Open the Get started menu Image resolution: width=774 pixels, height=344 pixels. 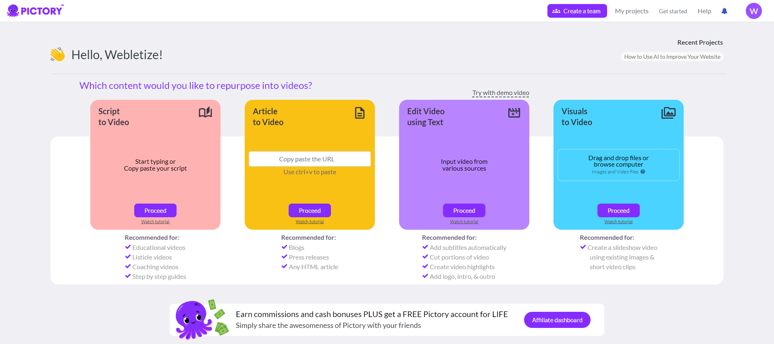(673, 11)
